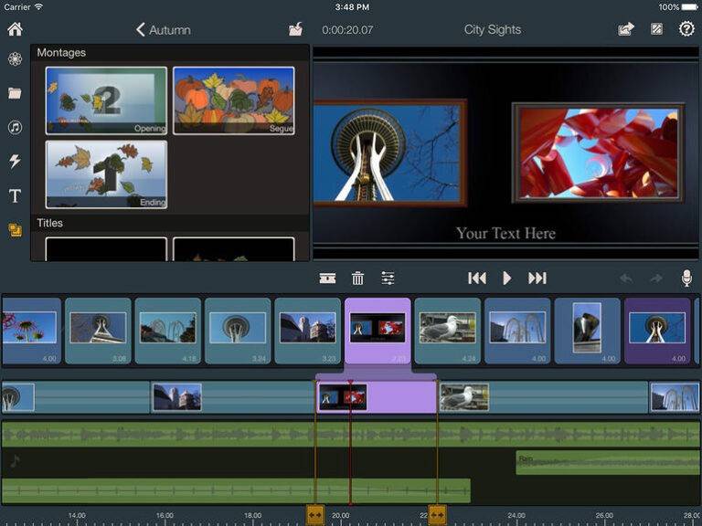The width and height of the screenshot is (702, 526).
Task: Go to the Home screen
Action: [15, 29]
